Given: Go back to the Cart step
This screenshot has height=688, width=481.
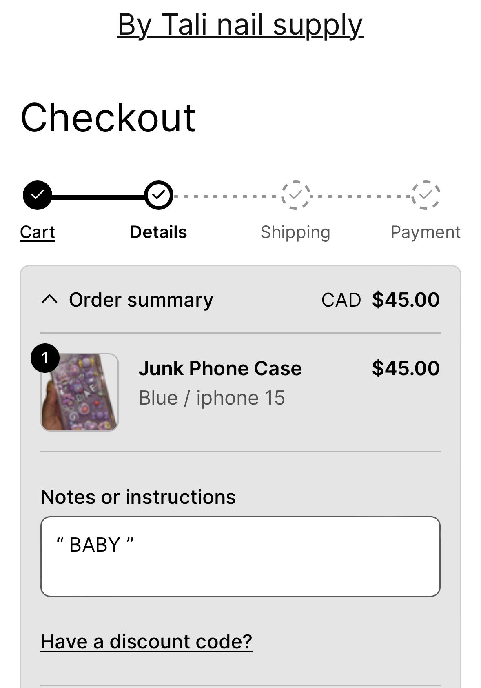Looking at the screenshot, I should pyautogui.click(x=38, y=232).
